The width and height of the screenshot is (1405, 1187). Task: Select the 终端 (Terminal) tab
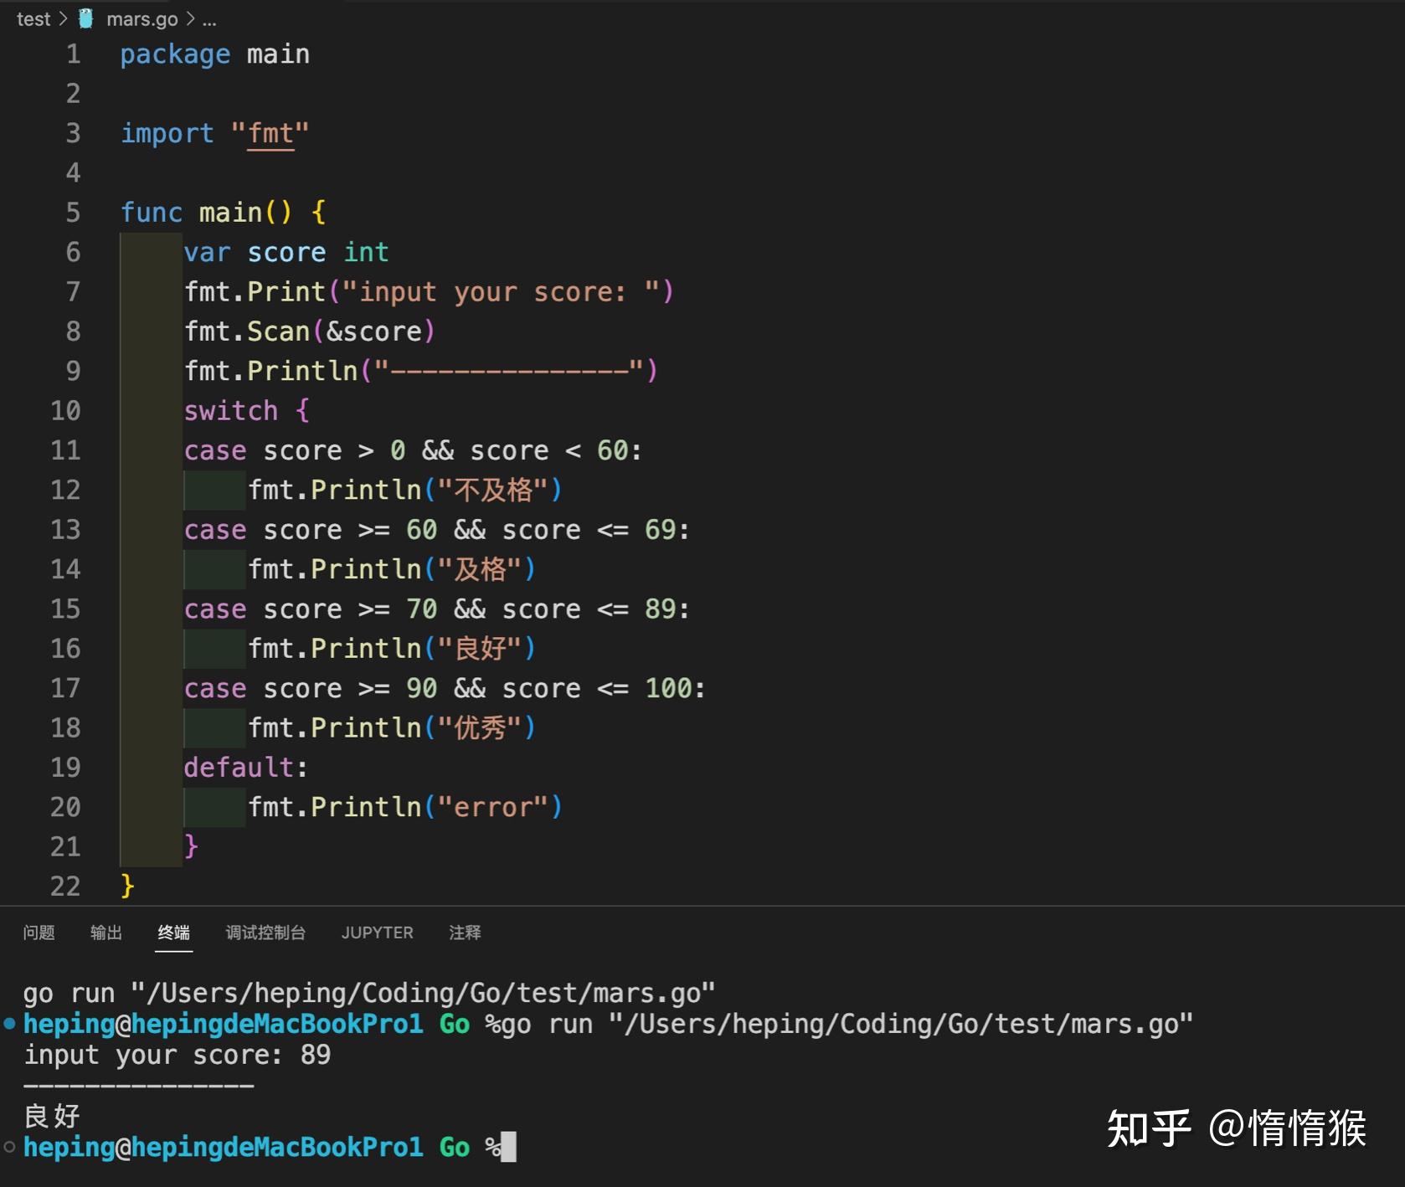coord(174,933)
